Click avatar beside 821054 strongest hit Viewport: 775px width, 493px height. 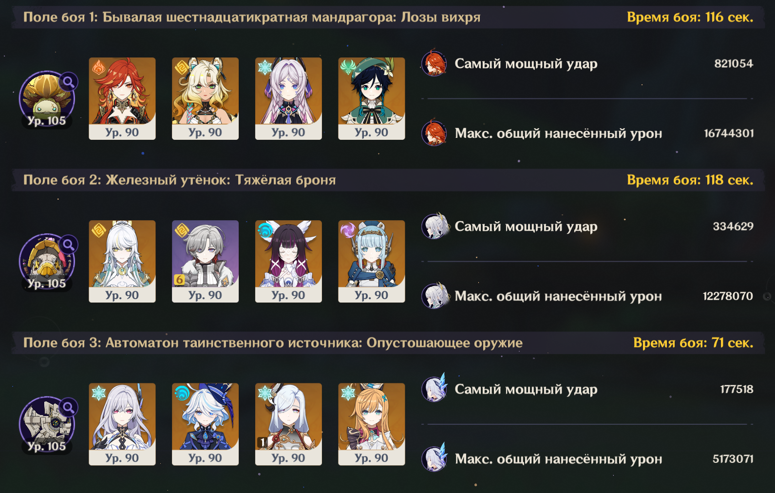434,64
